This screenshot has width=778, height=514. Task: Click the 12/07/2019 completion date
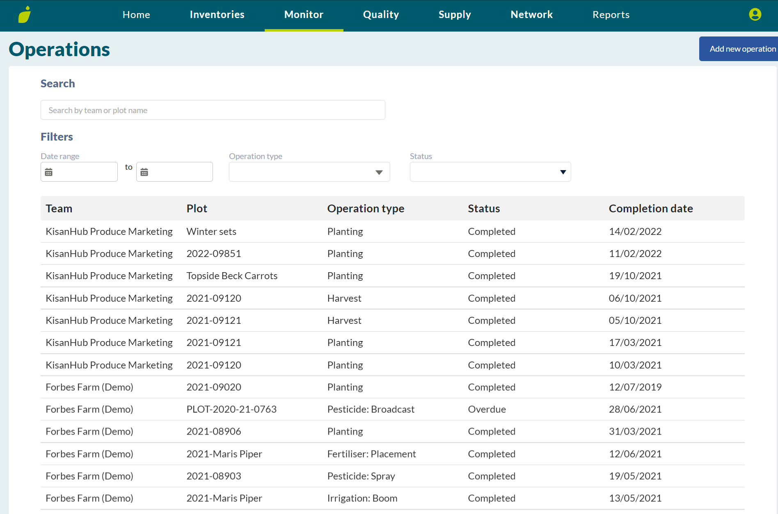click(635, 387)
